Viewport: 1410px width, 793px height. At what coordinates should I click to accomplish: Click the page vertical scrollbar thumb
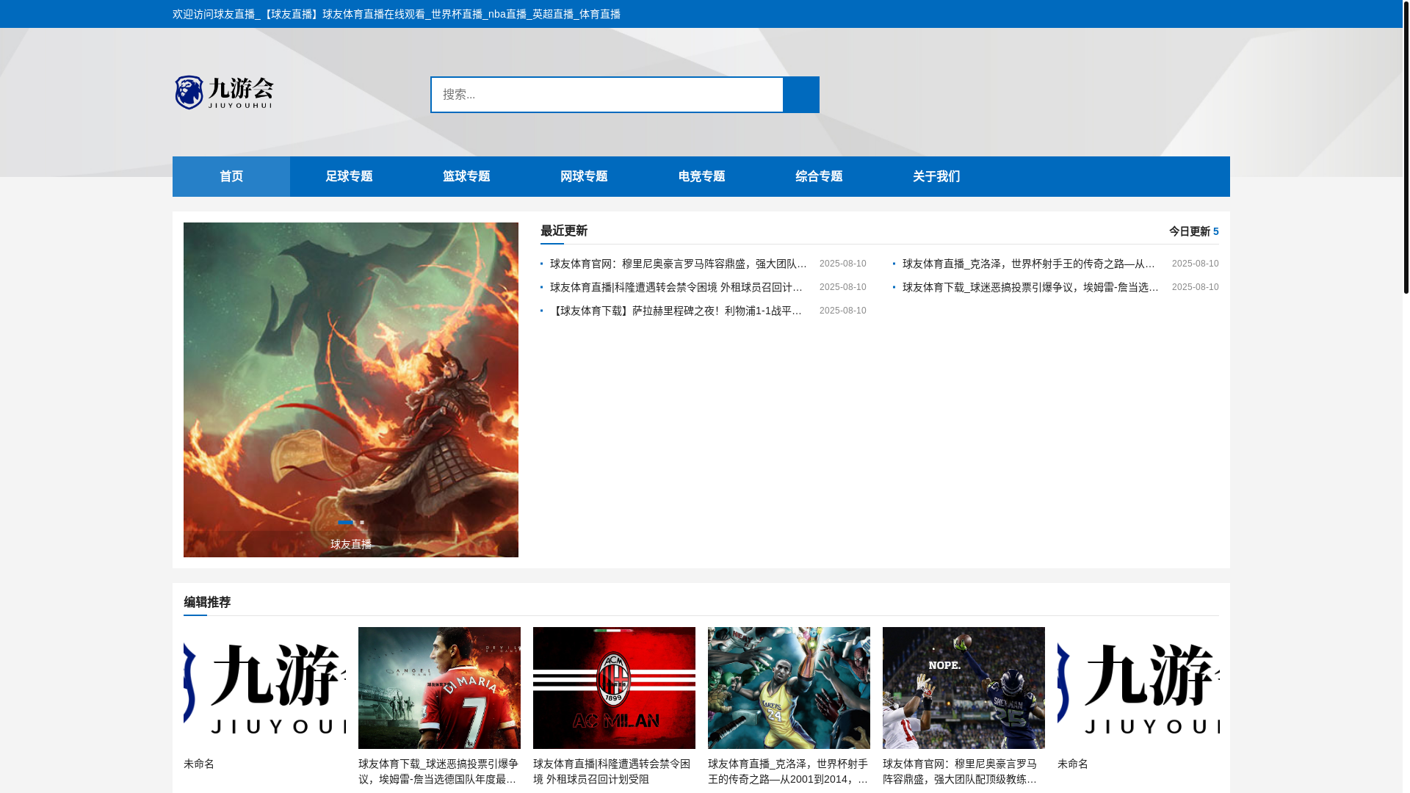click(x=1406, y=147)
